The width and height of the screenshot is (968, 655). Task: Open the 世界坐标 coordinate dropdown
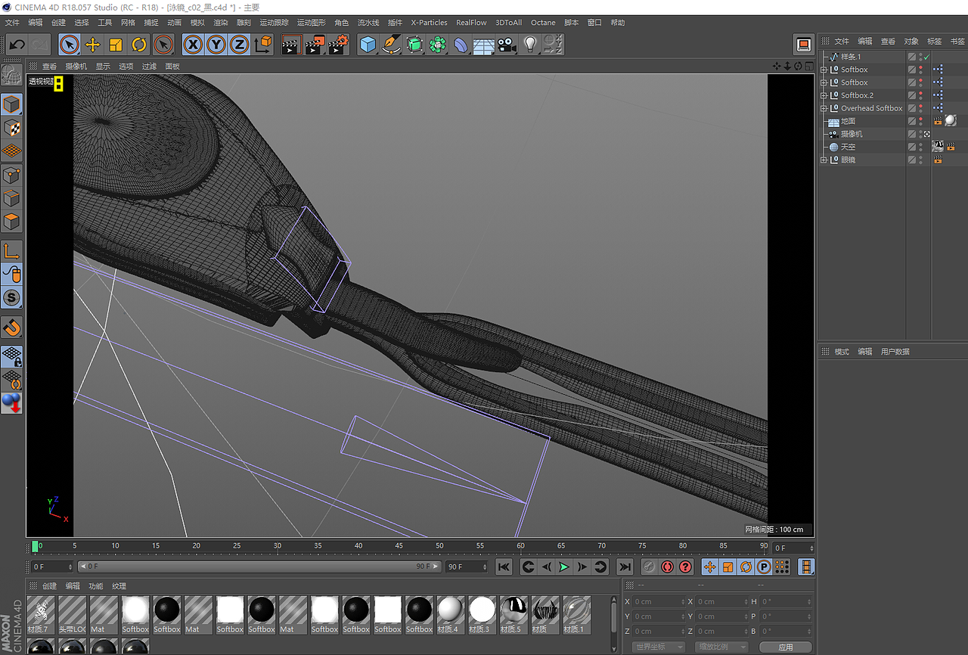[x=658, y=647]
